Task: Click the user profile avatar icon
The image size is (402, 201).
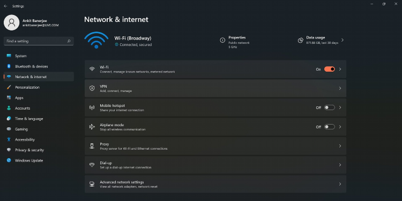Action: [12, 22]
